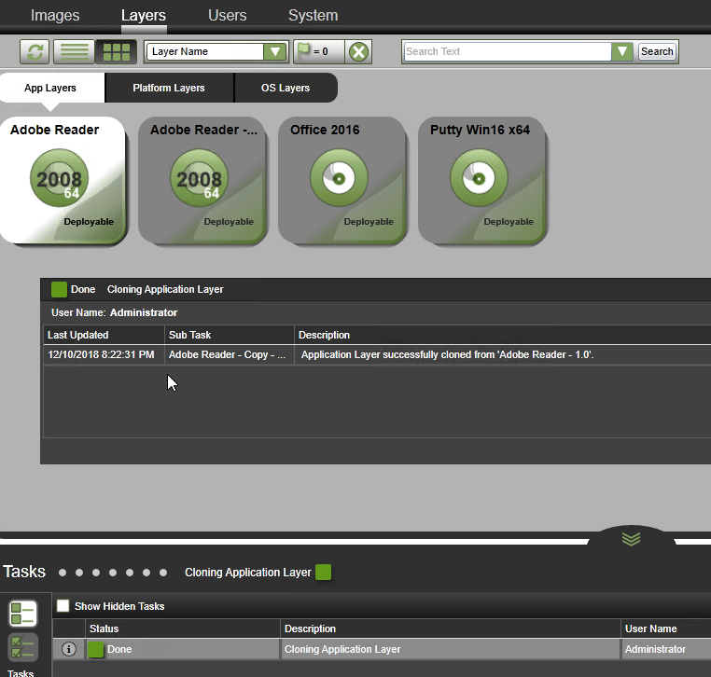
Task: Open the Layer Name dropdown
Action: [x=216, y=51]
